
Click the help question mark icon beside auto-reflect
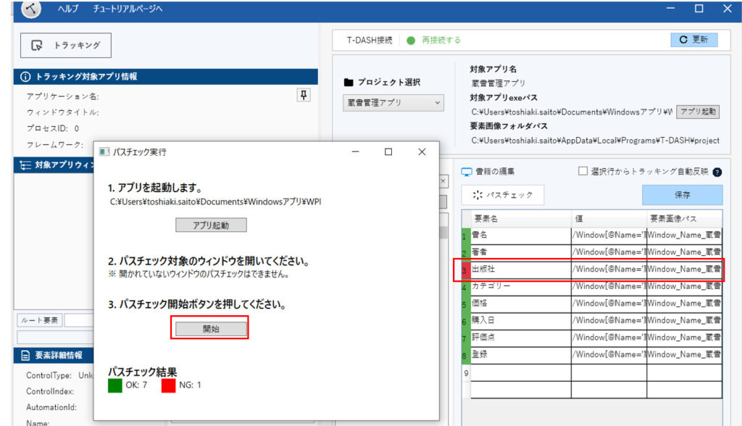point(717,172)
